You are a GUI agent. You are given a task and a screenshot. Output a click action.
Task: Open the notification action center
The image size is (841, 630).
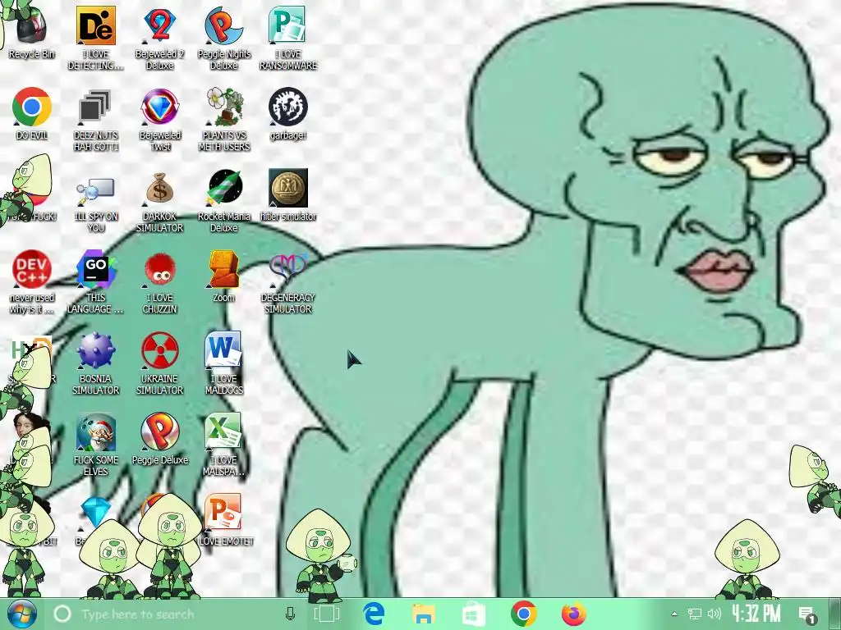(807, 614)
